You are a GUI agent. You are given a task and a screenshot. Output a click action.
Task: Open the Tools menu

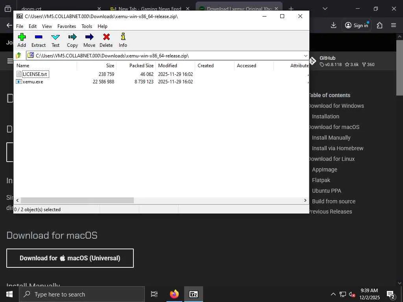tap(87, 26)
